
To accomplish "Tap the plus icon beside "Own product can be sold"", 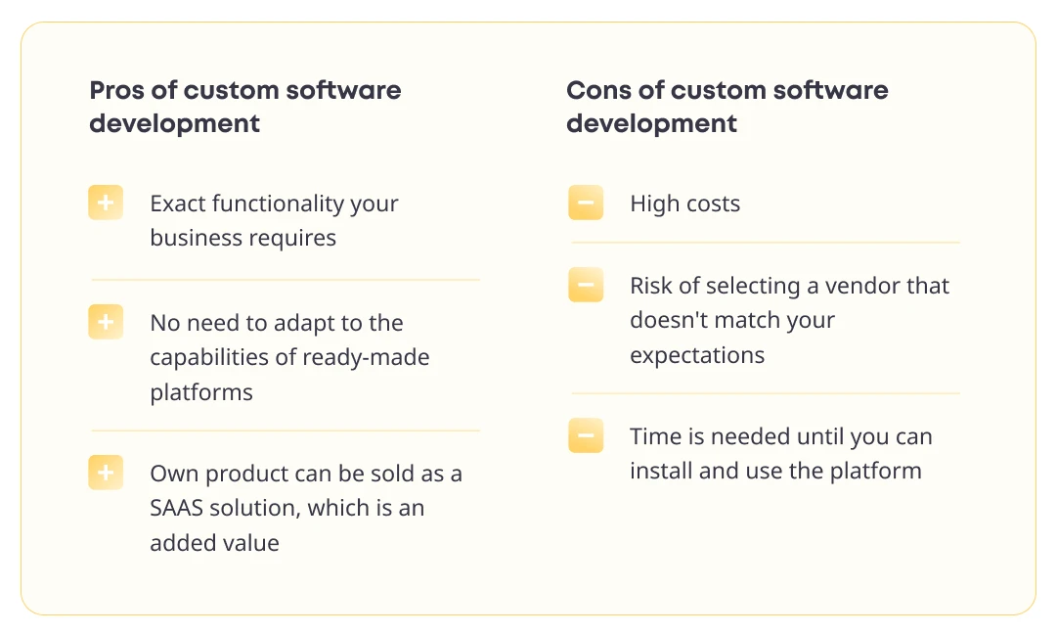I will point(106,473).
